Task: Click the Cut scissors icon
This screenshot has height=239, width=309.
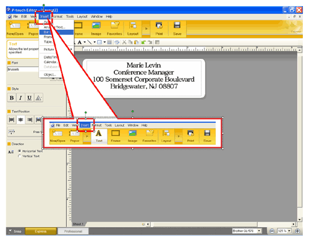Action: click(x=124, y=43)
